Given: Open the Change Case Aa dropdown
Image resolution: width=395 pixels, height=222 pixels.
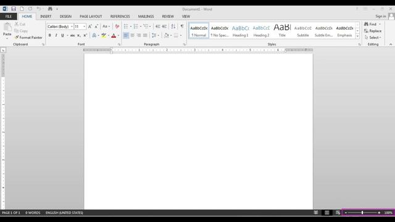Looking at the screenshot, I should click(x=106, y=27).
